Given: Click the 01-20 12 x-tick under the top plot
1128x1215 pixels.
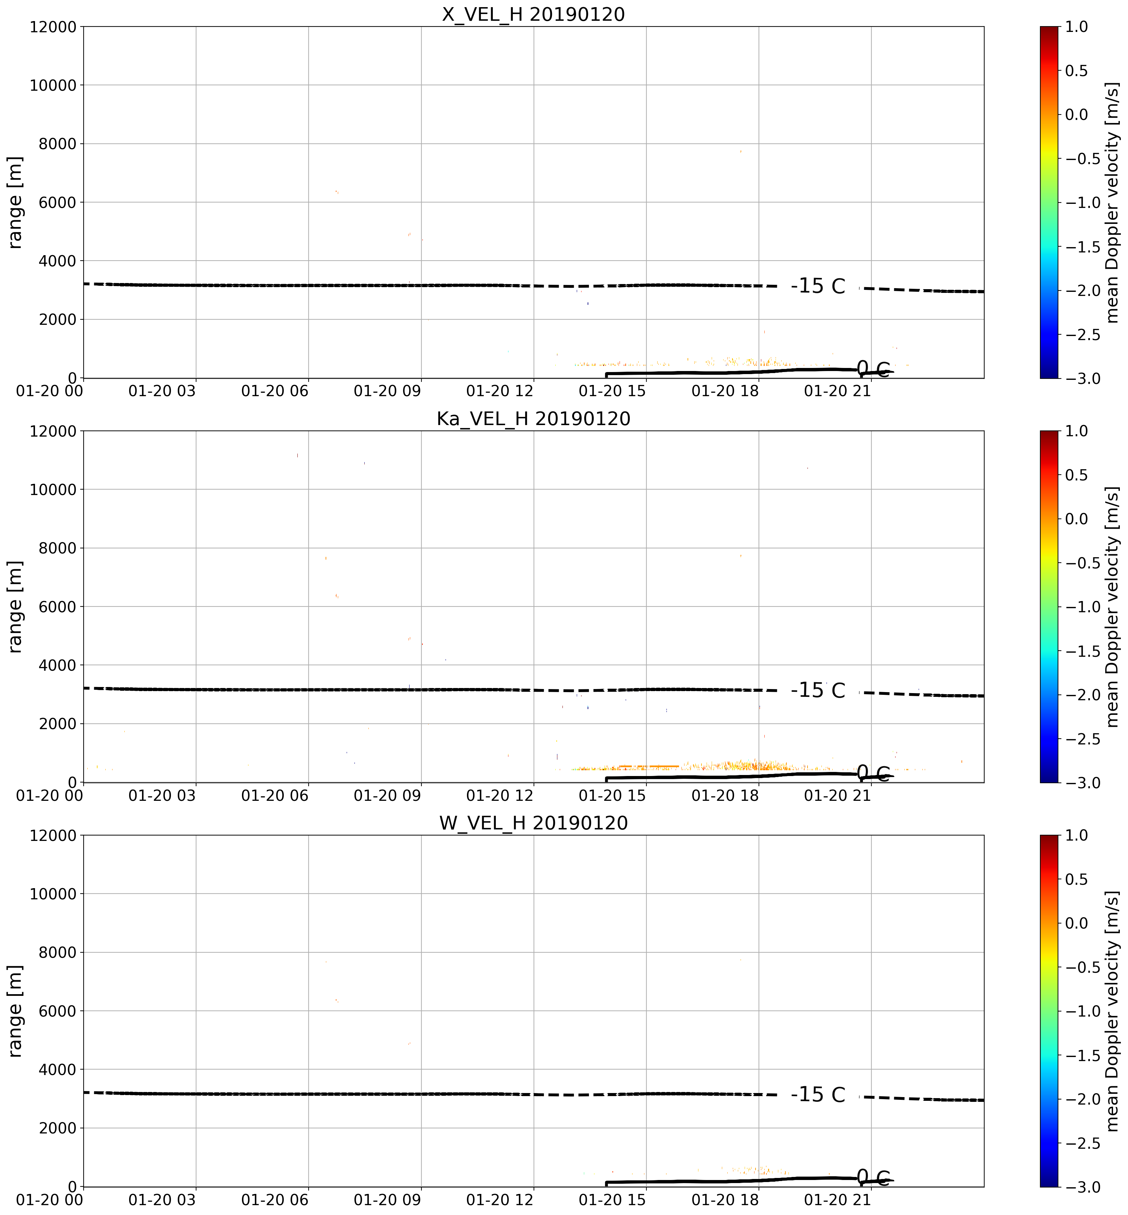Looking at the screenshot, I should tap(500, 391).
